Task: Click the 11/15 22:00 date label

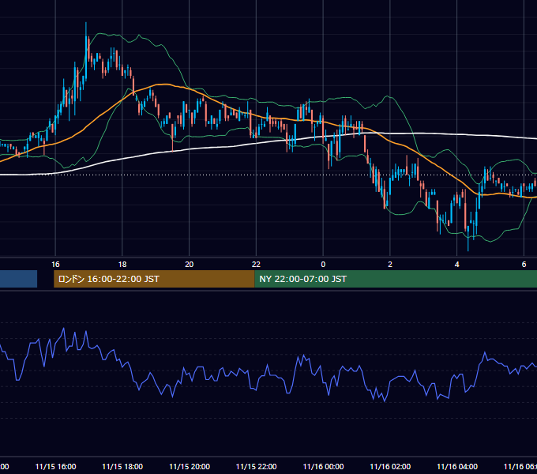Action: click(x=256, y=466)
